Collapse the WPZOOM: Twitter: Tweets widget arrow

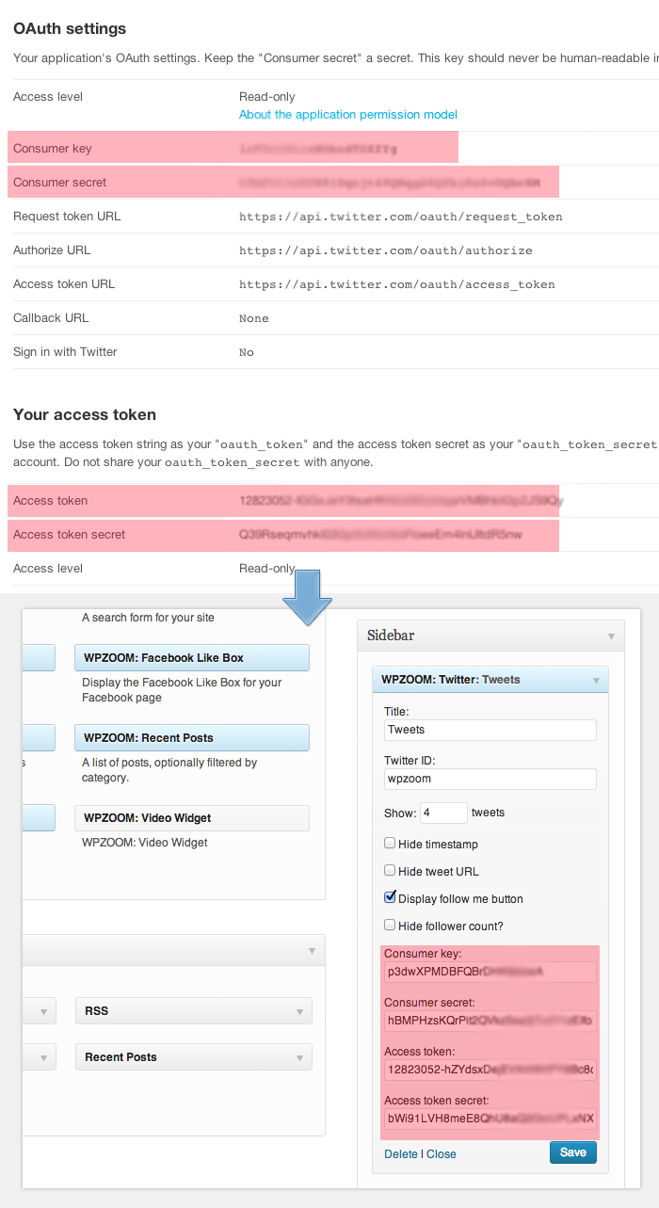point(596,680)
